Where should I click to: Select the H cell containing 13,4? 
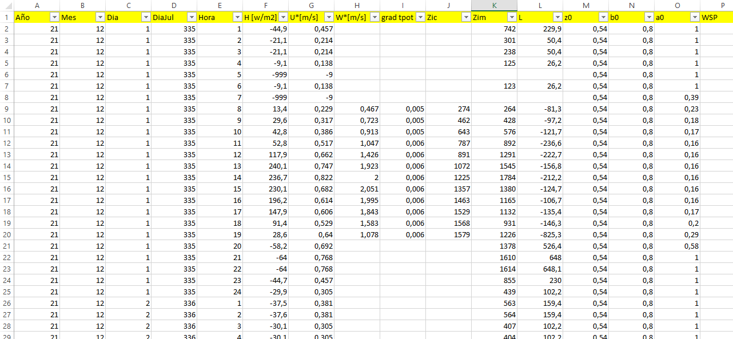[x=265, y=109]
